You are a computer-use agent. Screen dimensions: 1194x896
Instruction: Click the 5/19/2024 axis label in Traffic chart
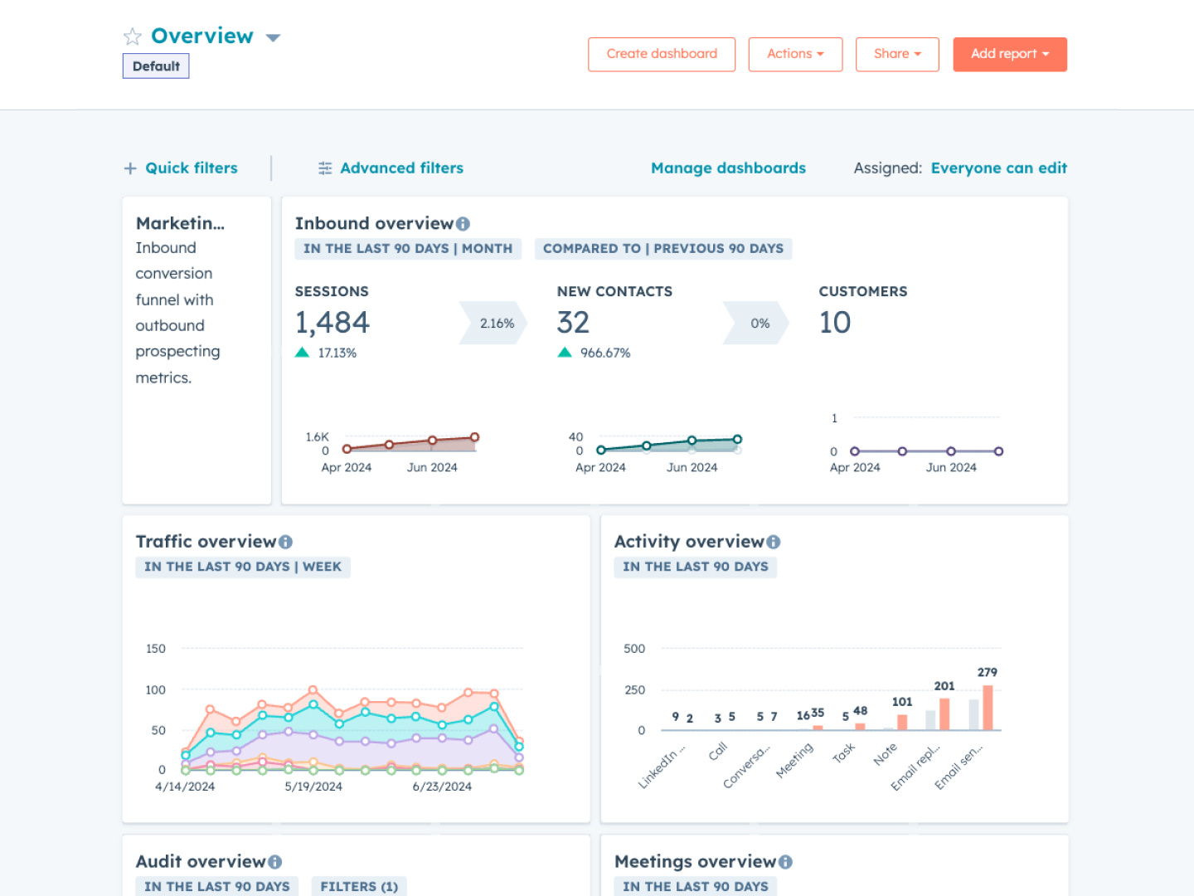[313, 786]
